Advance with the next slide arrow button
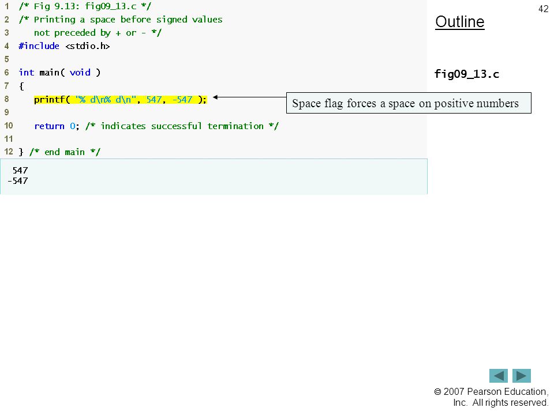This screenshot has height=415, width=554. pyautogui.click(x=522, y=375)
